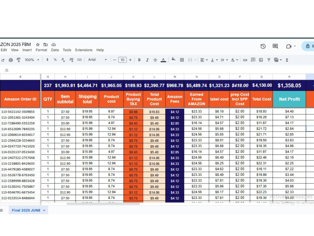Open the Edit menu
The width and height of the screenshot is (314, 236).
tap(4, 50)
